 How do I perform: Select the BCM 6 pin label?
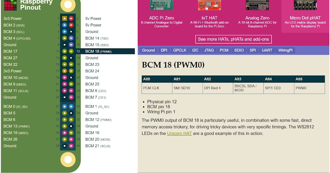point(9,120)
